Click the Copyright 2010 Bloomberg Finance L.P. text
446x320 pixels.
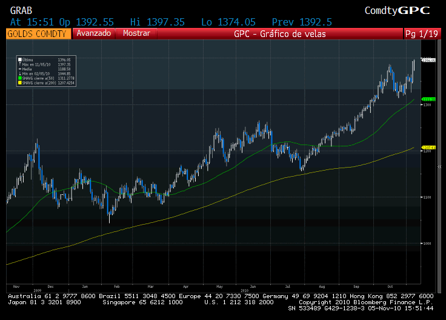(x=366, y=302)
